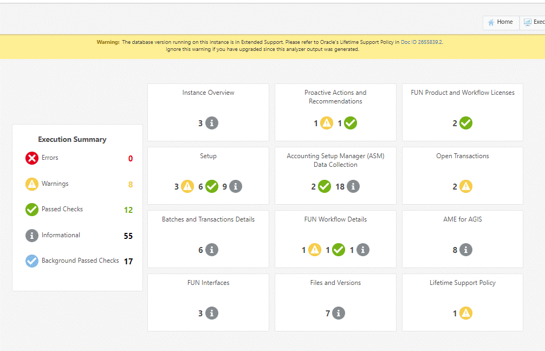Open the FUN Interfaces tile

(208, 283)
